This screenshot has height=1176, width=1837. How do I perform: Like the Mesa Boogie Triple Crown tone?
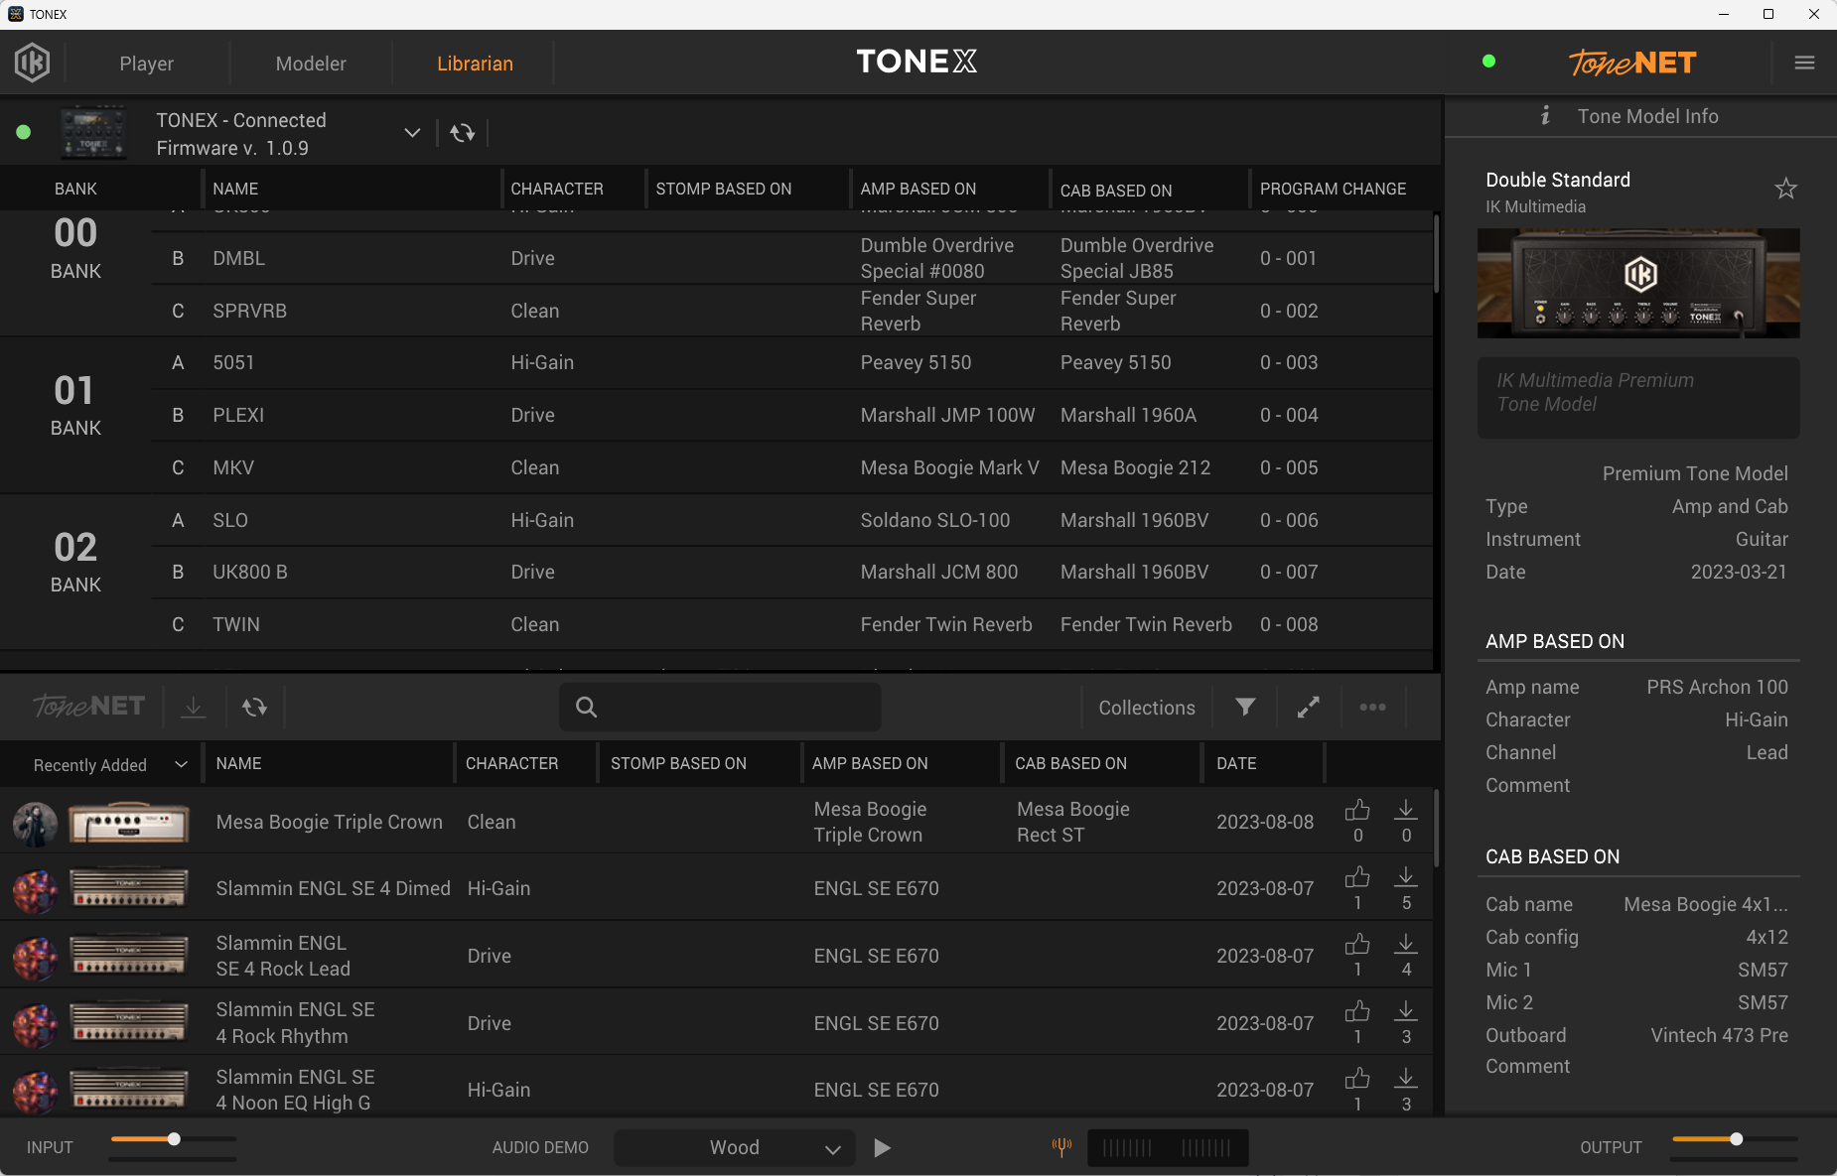pos(1357,811)
